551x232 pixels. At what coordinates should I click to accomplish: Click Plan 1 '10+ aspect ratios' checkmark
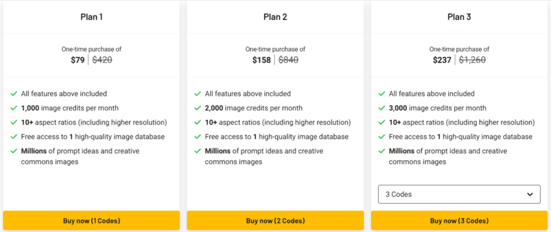[x=14, y=123]
